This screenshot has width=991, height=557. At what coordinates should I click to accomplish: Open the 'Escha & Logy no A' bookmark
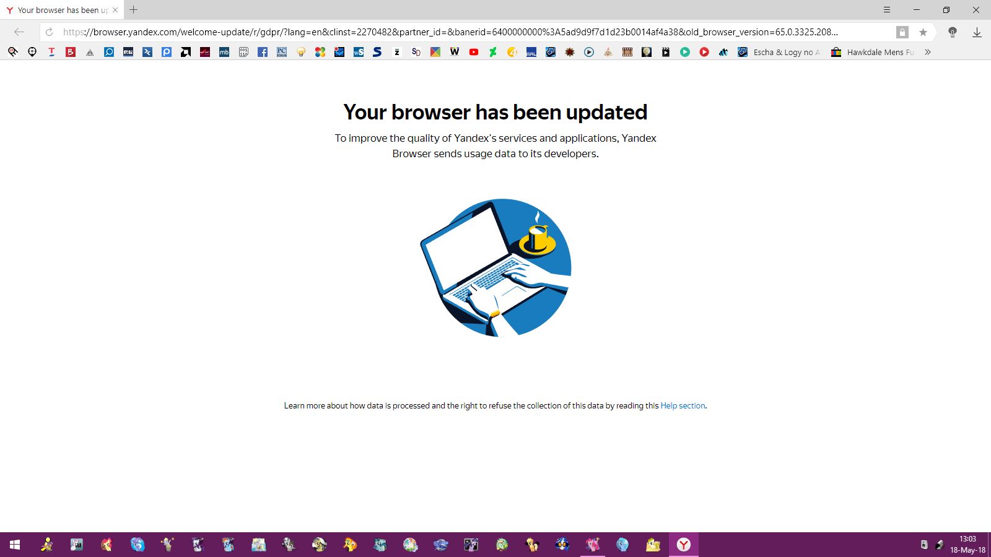779,52
